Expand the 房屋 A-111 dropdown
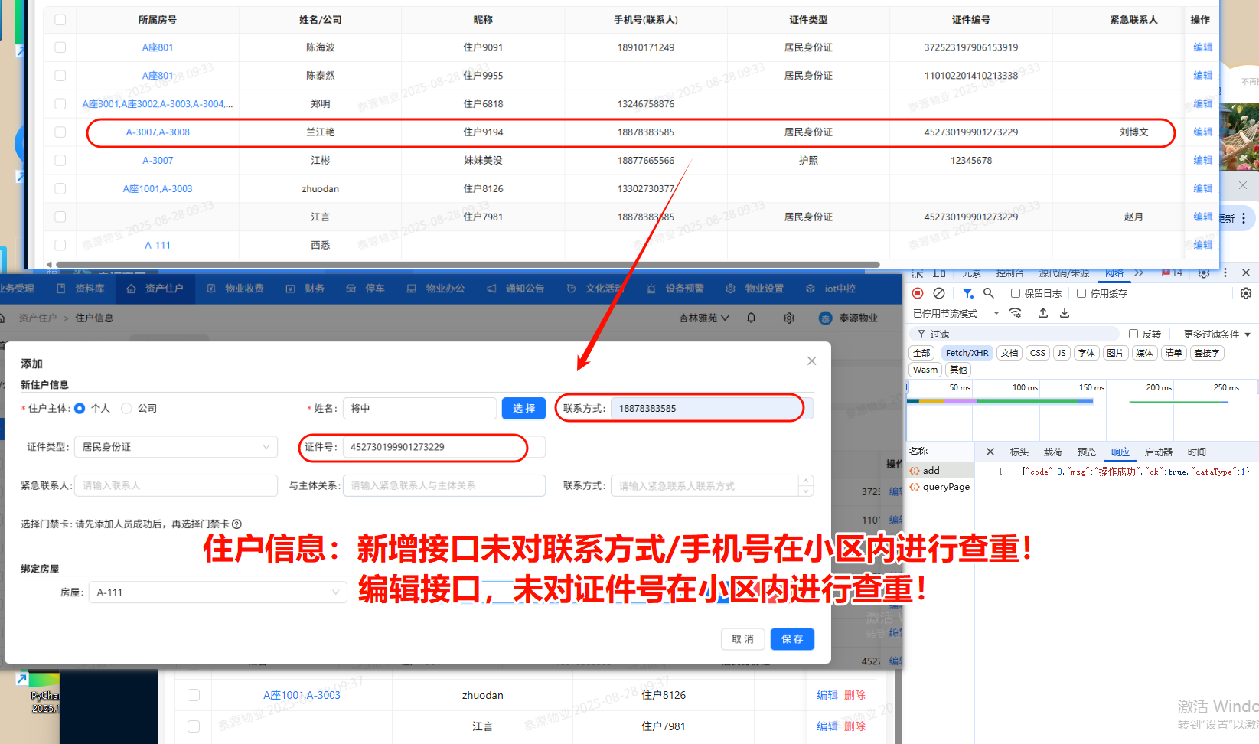The image size is (1259, 744). coord(217,592)
